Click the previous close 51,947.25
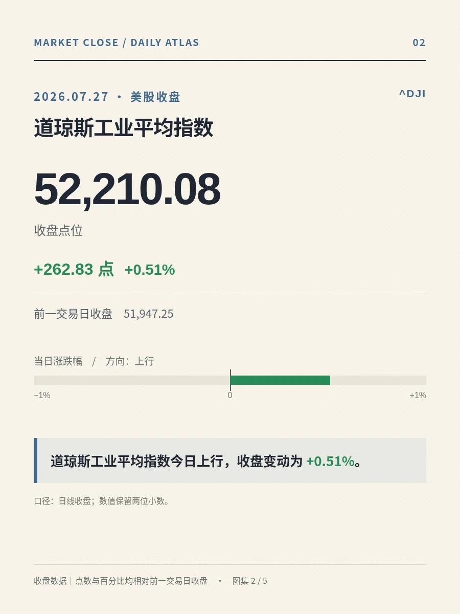The image size is (460, 614). (149, 314)
